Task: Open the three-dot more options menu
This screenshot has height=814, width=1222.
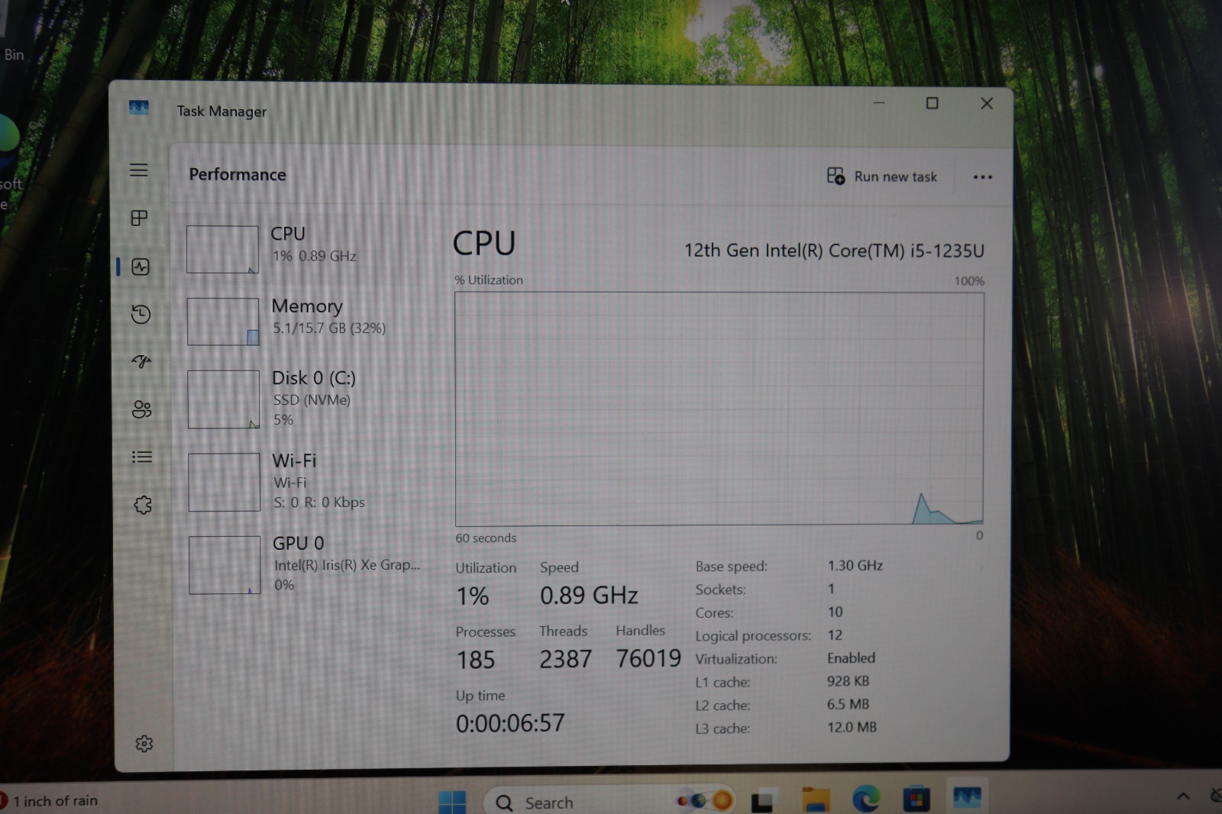Action: (x=983, y=177)
